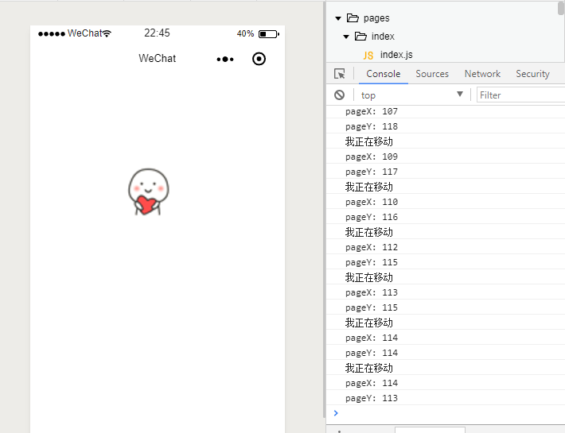Click the file tree scrollbar thumb
565x433 pixels.
pos(561,8)
